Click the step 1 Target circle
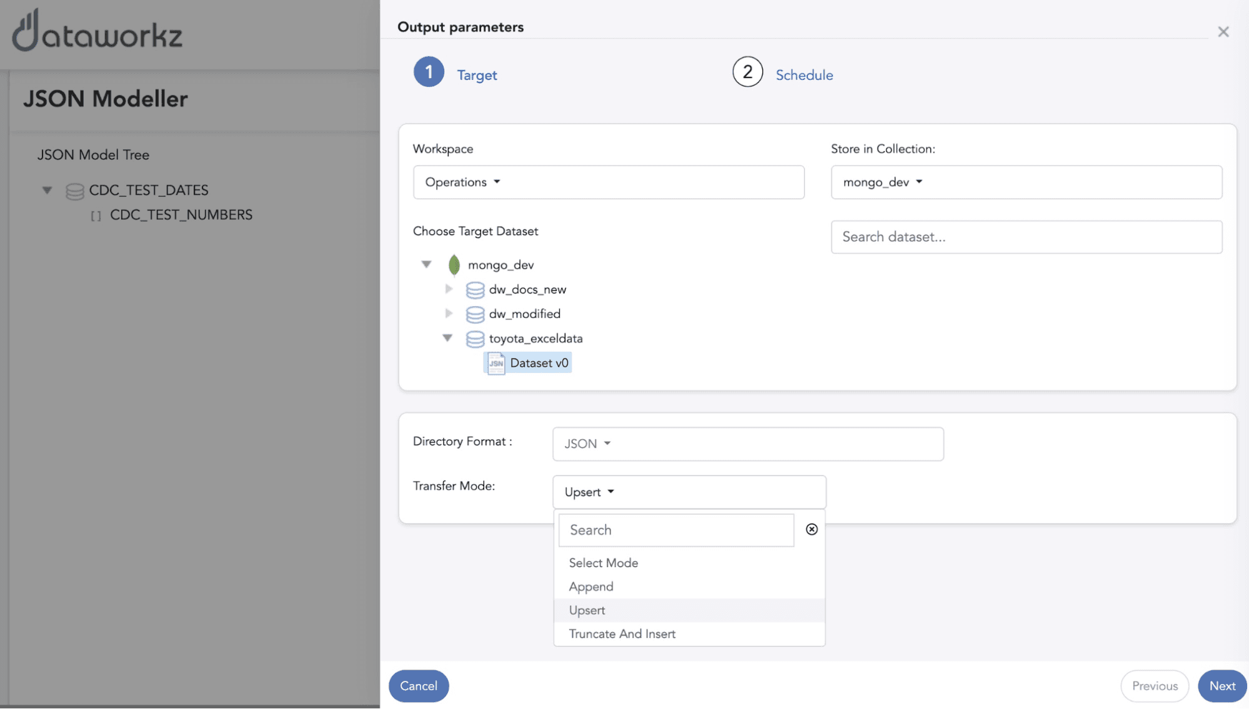The height and width of the screenshot is (709, 1249). coord(429,72)
